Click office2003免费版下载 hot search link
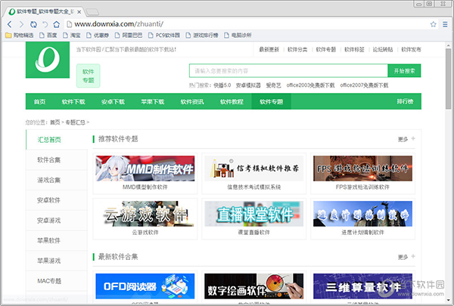454x306 pixels. pyautogui.click(x=311, y=85)
